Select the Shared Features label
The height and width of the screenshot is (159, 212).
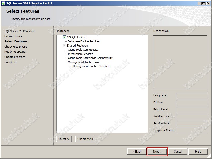(77, 46)
